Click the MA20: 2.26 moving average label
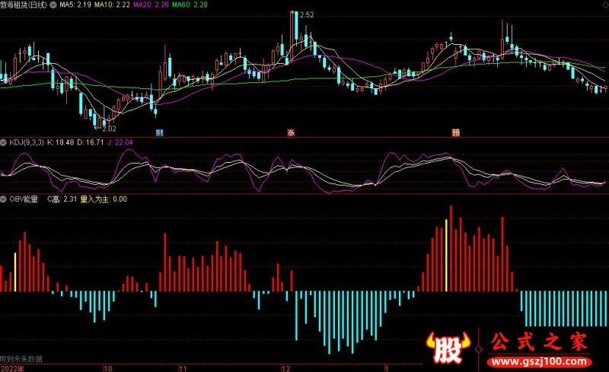The height and width of the screenshot is (372, 609). click(x=151, y=5)
